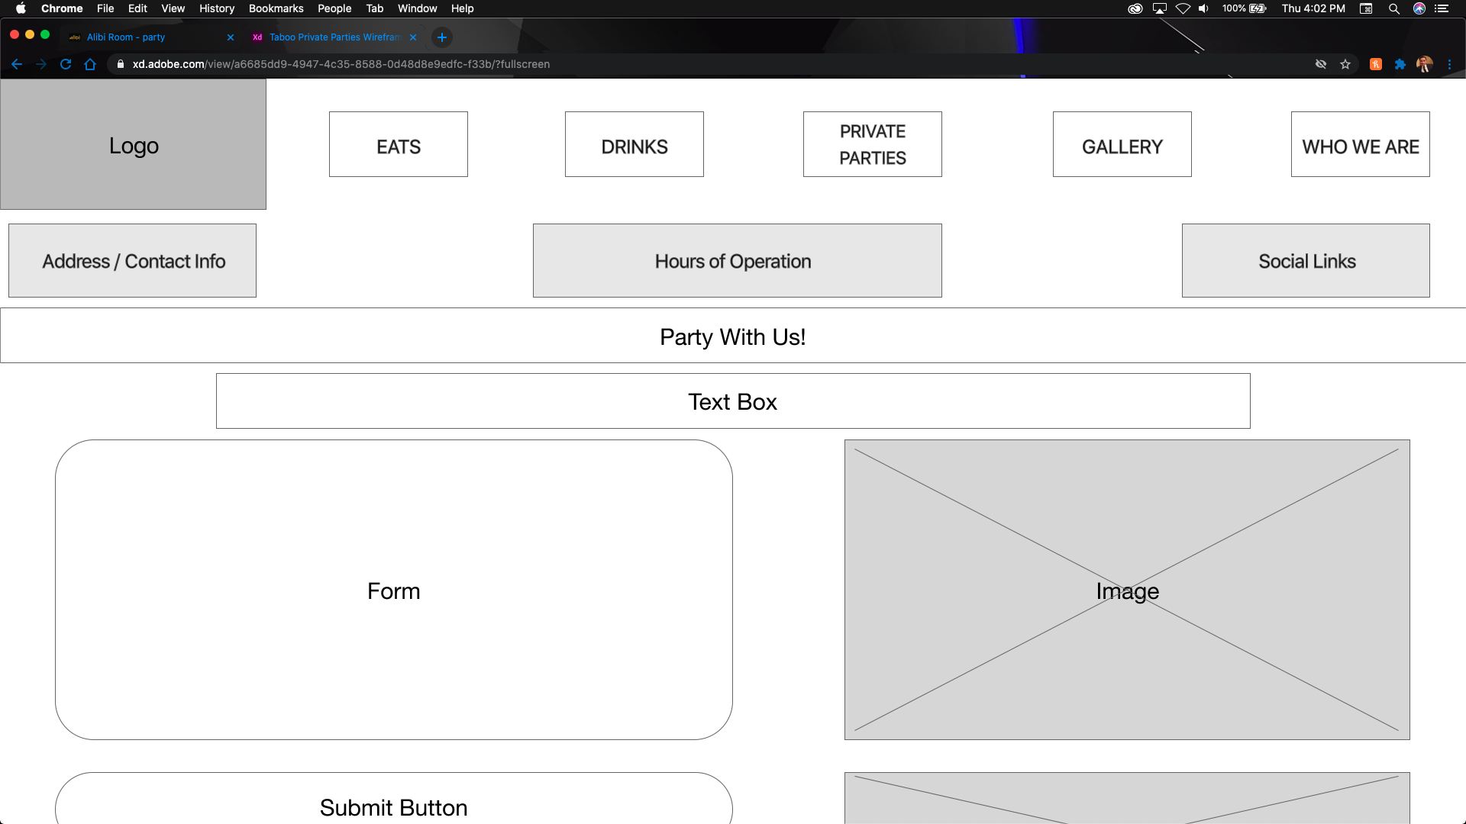1466x824 pixels.
Task: Click the Chrome home icon
Action: (90, 64)
